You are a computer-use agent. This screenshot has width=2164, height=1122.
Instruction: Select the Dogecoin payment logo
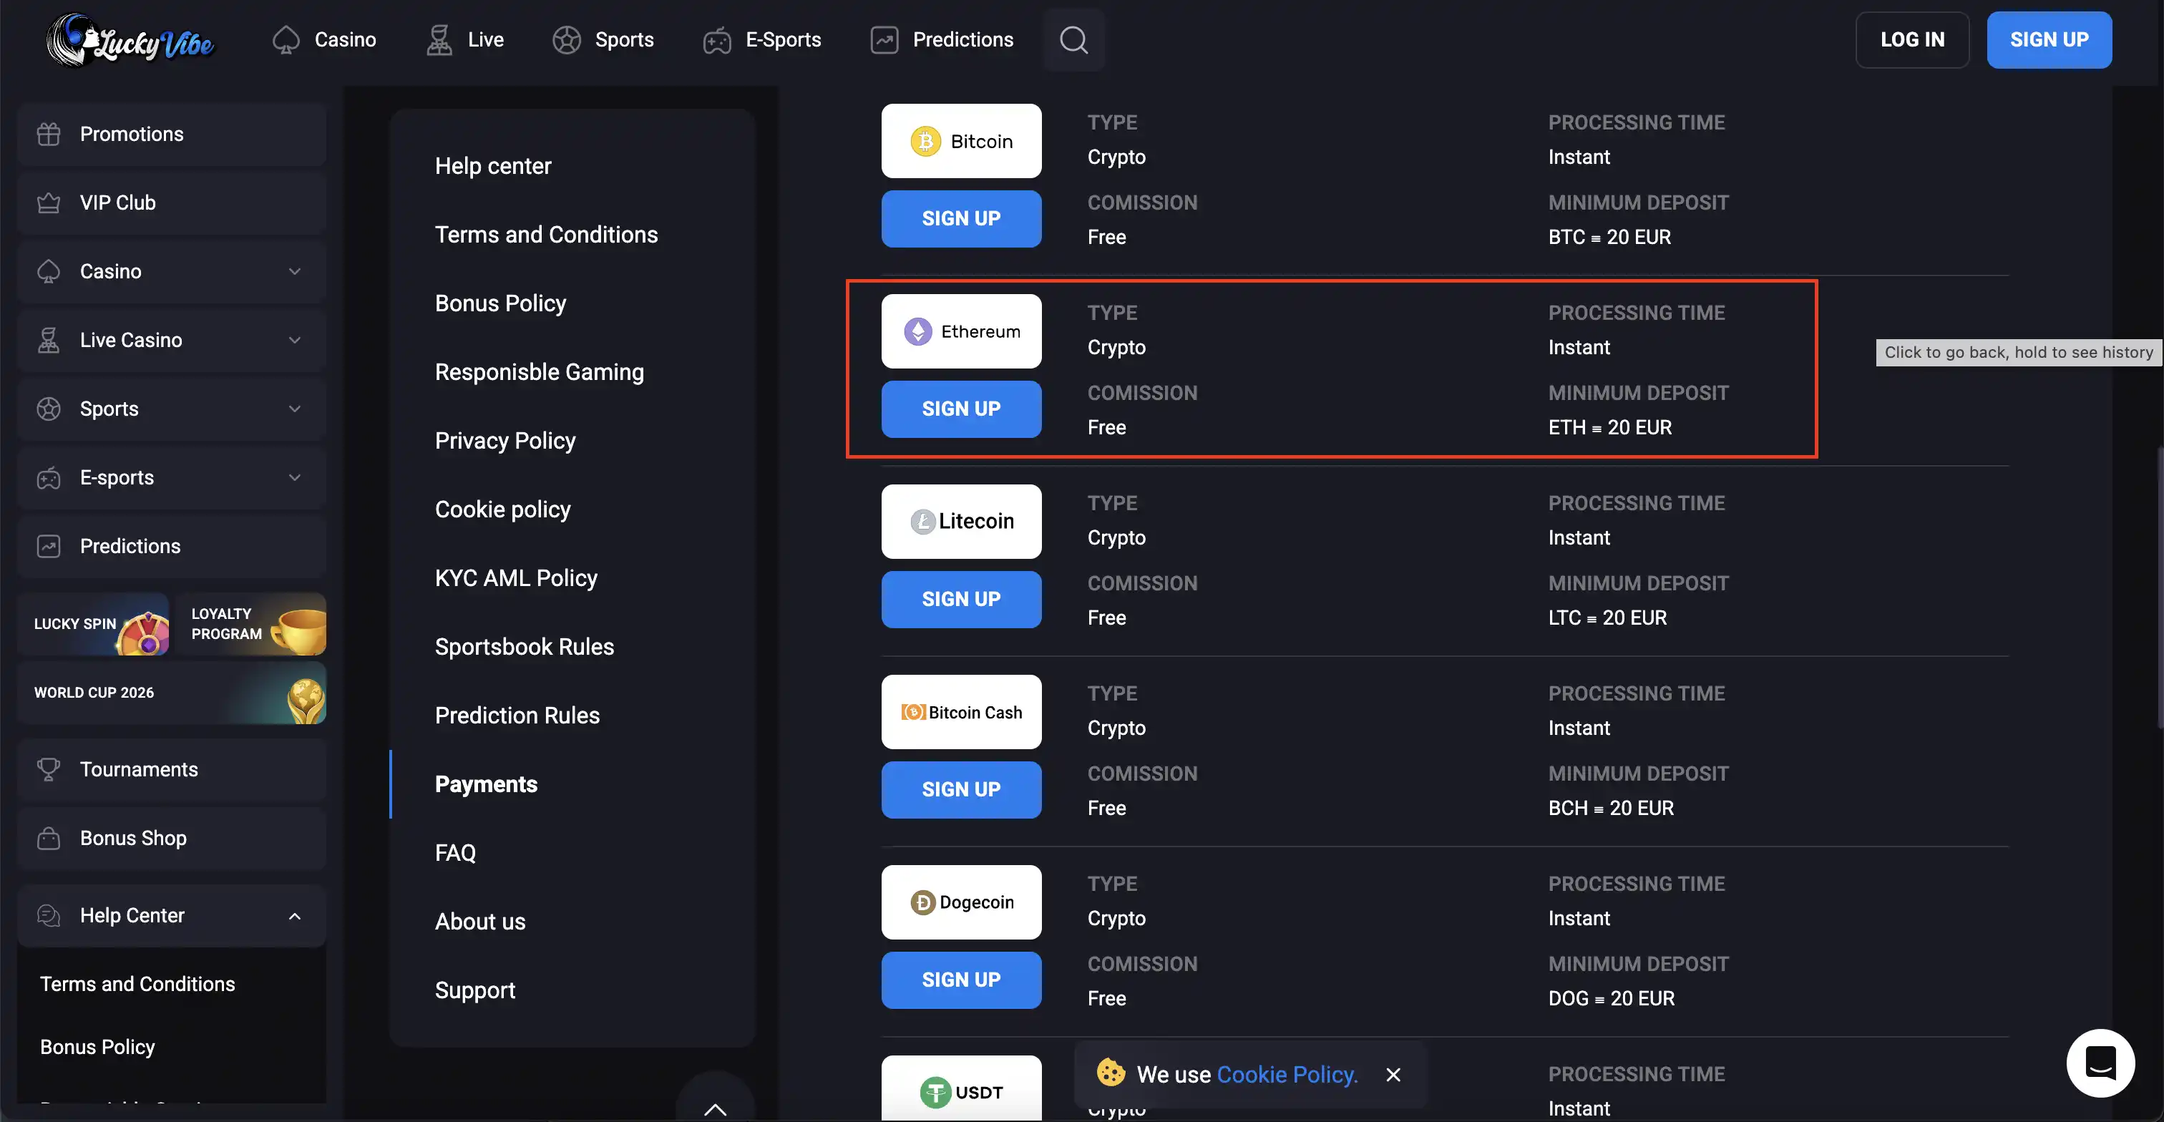point(961,902)
